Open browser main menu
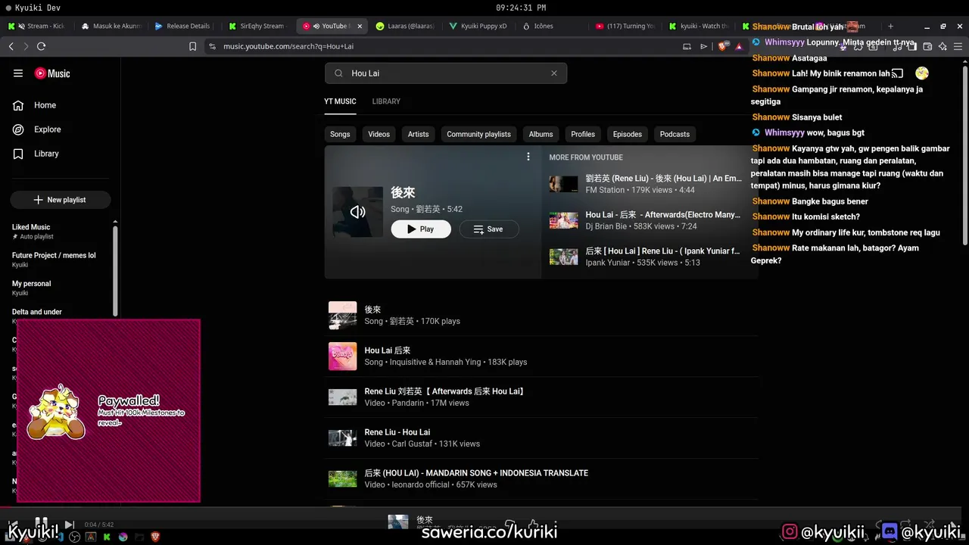Image resolution: width=969 pixels, height=545 pixels. [x=958, y=46]
